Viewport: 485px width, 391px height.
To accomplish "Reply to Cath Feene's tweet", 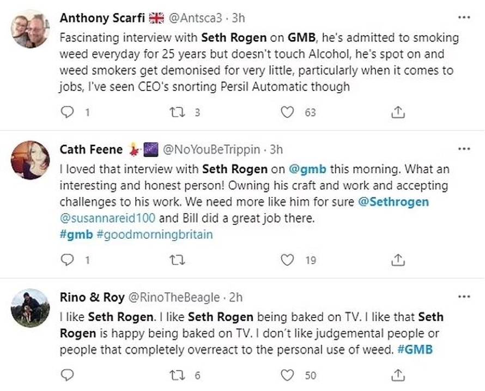I will [x=67, y=260].
